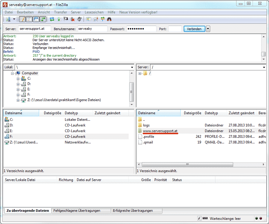Toggle local directory tree view
This screenshot has height=224, width=269.
[x=29, y=19]
